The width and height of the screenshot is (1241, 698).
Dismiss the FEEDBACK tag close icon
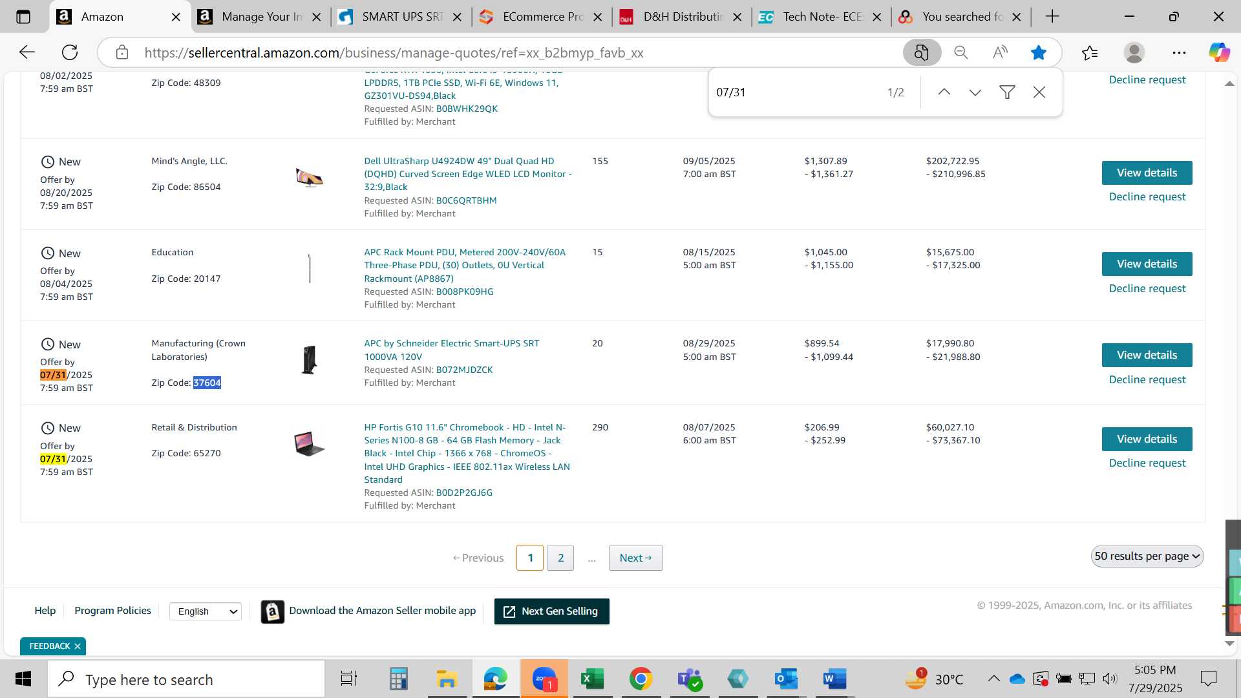point(78,646)
